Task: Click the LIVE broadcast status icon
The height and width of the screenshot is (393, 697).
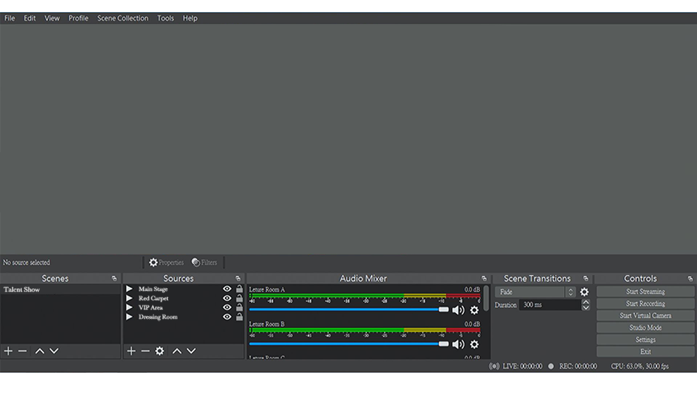Action: click(494, 366)
